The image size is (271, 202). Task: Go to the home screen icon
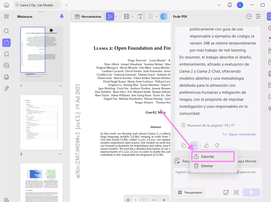[7, 5]
